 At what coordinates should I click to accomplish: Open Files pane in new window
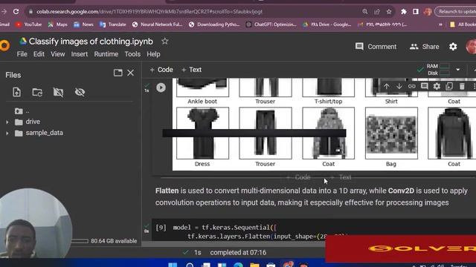pos(118,73)
